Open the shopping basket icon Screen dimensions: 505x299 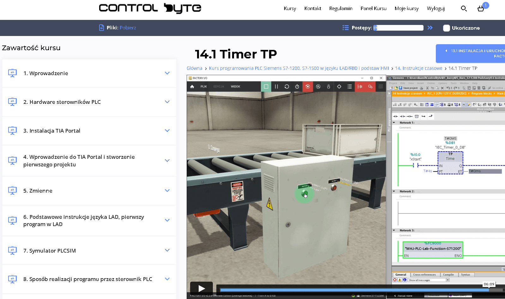pos(481,9)
